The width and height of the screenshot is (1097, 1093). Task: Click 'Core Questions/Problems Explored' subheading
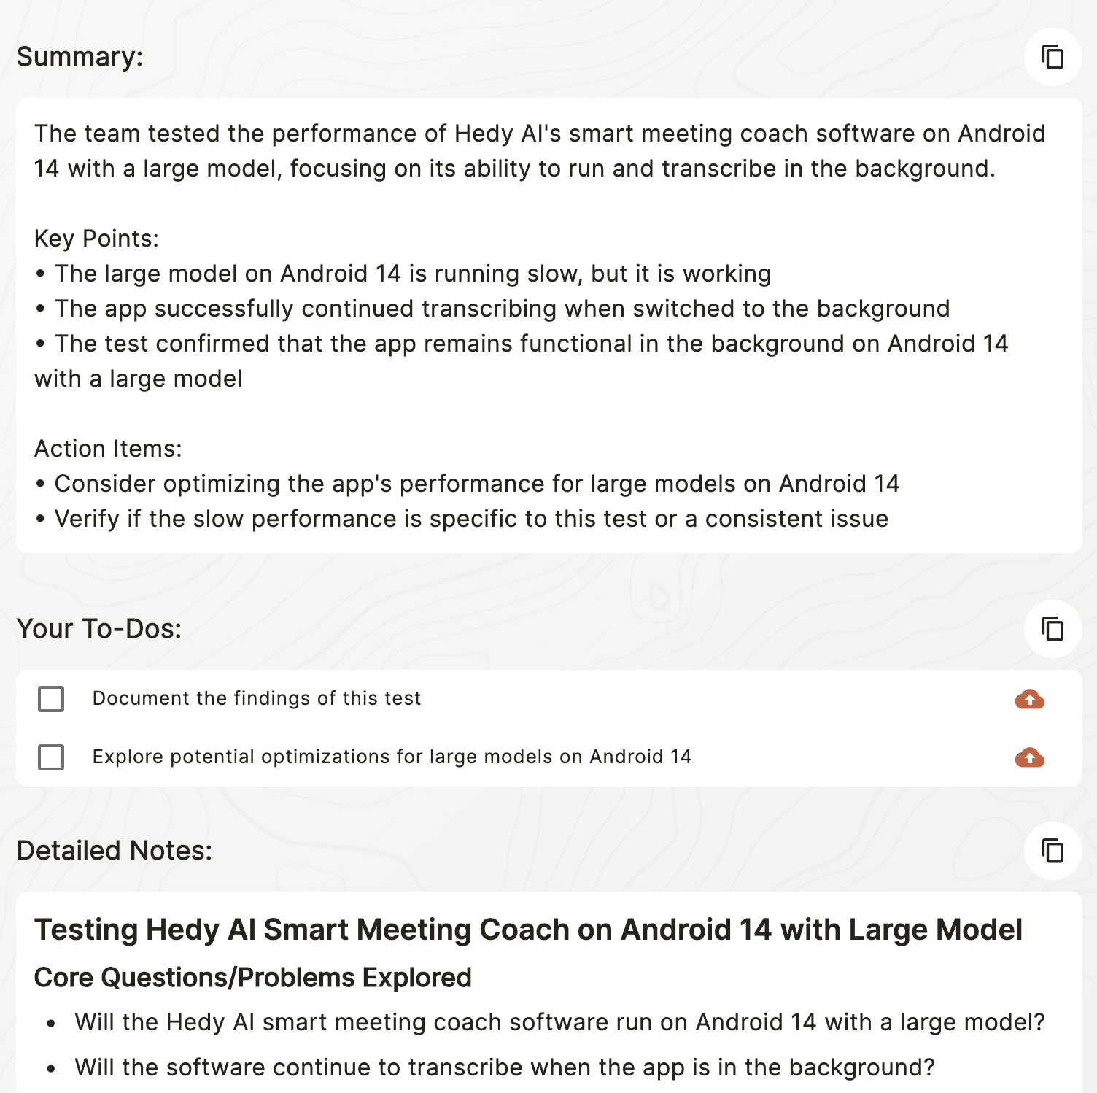tap(253, 978)
